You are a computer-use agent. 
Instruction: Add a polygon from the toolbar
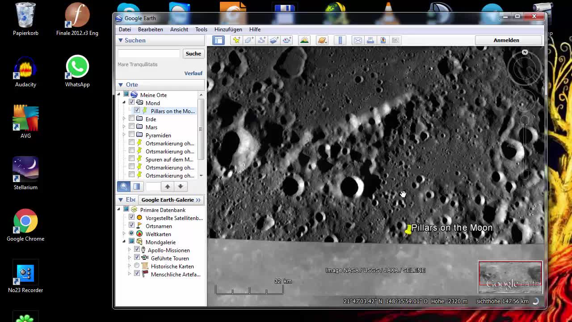pos(249,40)
